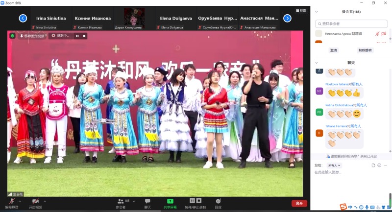The image size is (392, 212).
Task: Click the green encryption shield icon
Action: pyautogui.click(x=12, y=36)
